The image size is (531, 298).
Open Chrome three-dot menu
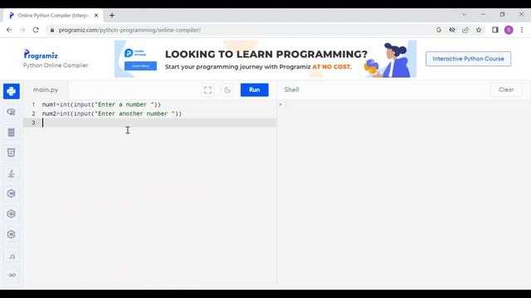point(522,30)
